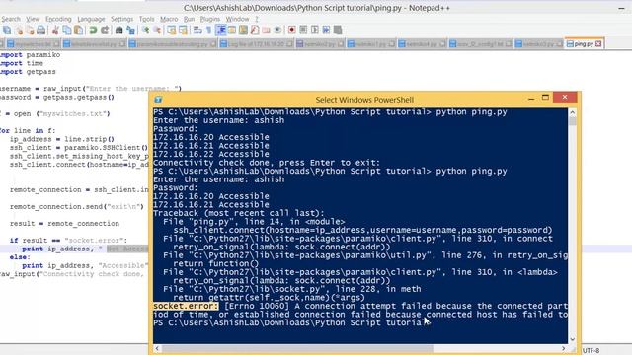Click the PowerShell horizontal scrollbar thumb
Viewport: 632px width, 355px height.
click(x=297, y=348)
